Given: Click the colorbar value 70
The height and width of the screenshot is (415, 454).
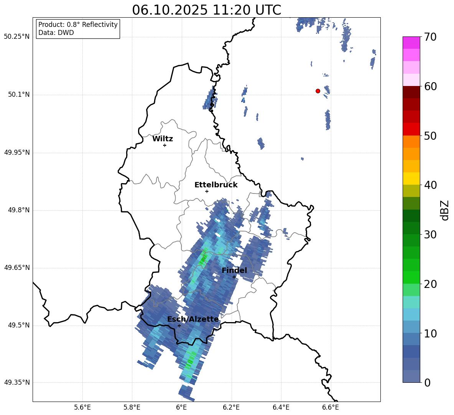Looking at the screenshot, I should coord(431,37).
